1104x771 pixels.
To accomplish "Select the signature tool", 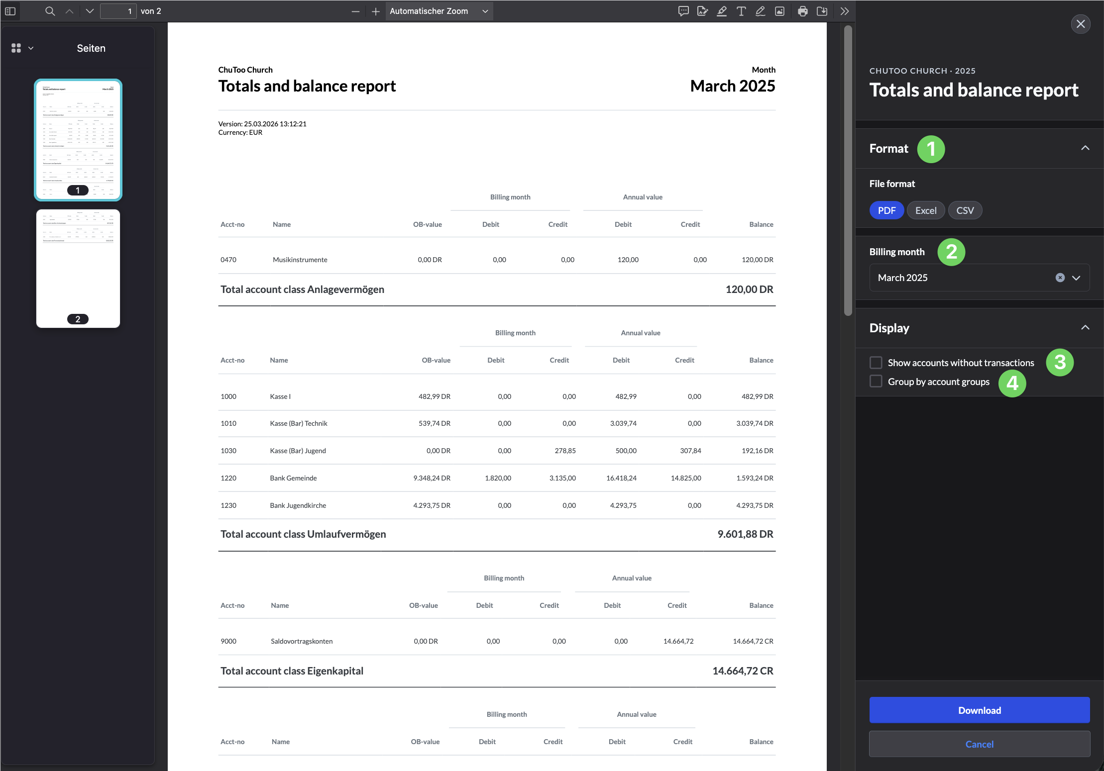I will click(x=702, y=11).
